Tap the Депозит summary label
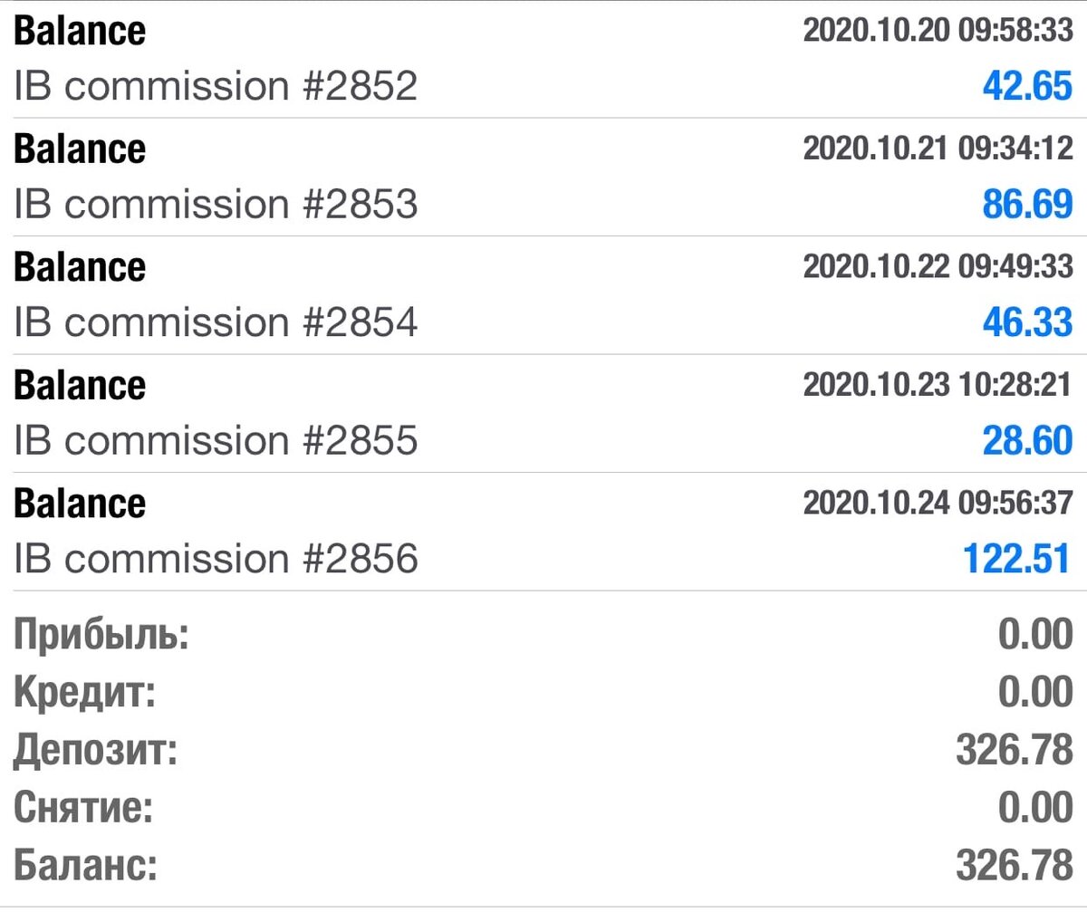The width and height of the screenshot is (1087, 922). (96, 751)
